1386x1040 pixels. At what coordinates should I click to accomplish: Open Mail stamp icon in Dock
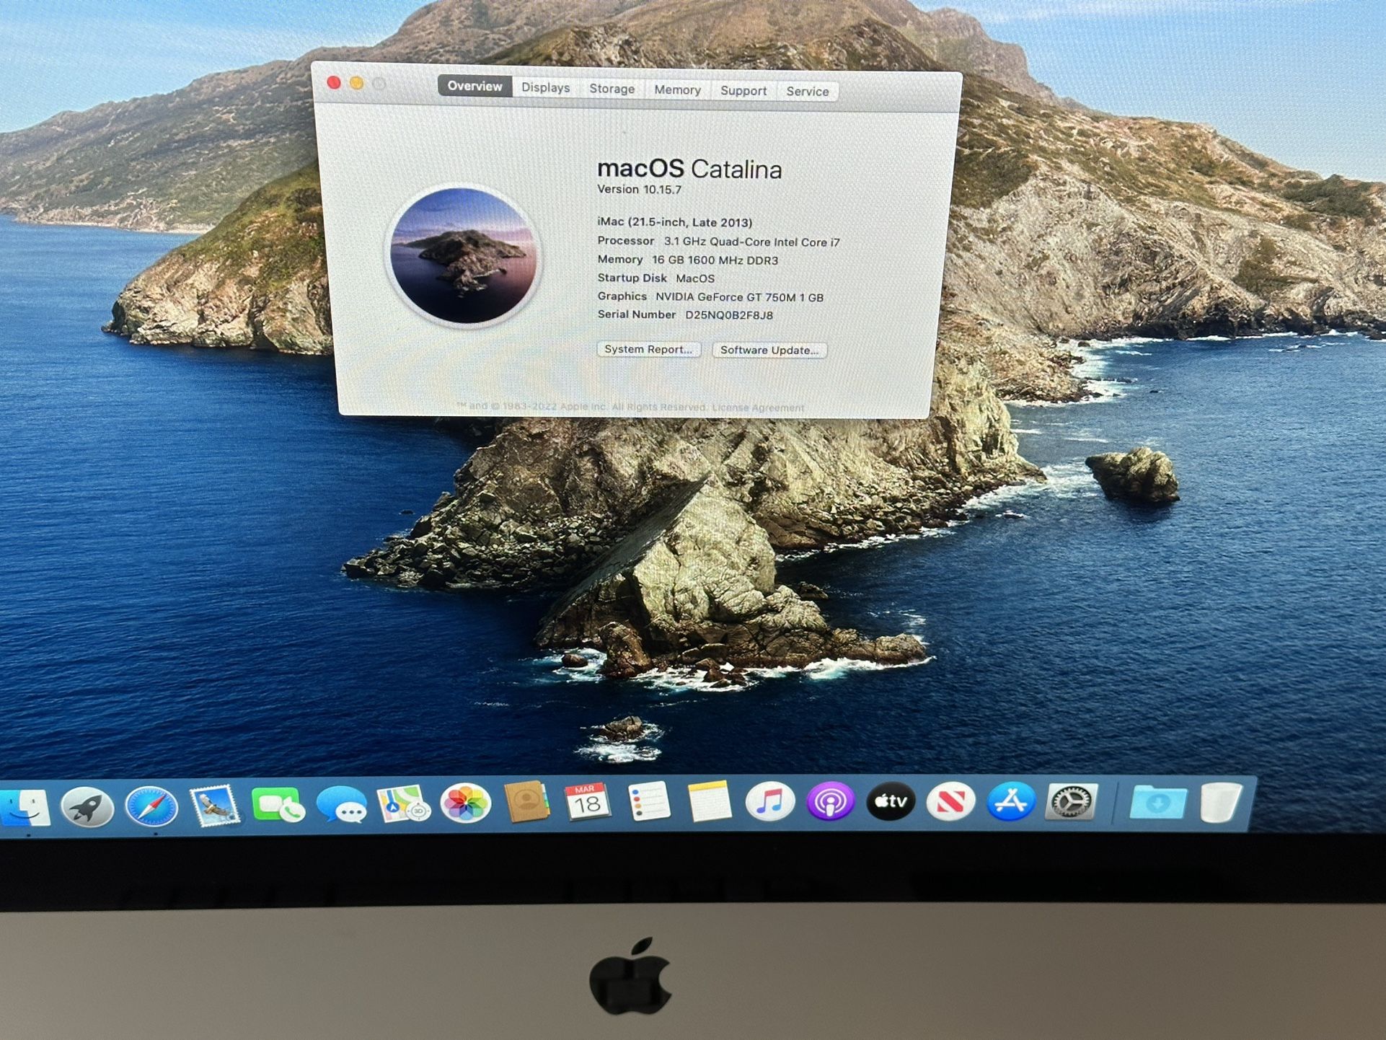pos(214,806)
